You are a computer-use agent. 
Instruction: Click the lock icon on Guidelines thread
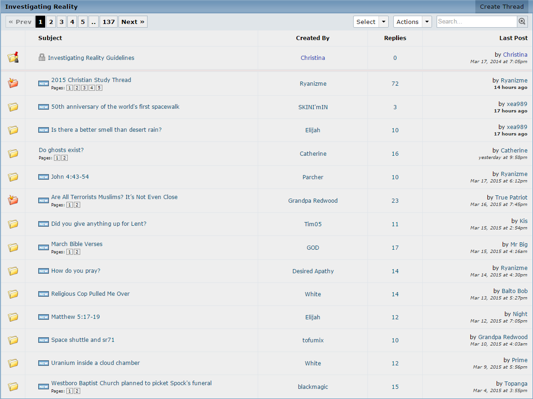point(42,58)
